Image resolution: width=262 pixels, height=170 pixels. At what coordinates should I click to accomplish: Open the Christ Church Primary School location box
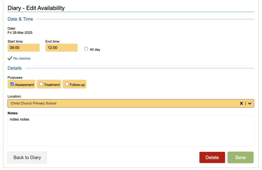pyautogui.click(x=123, y=103)
